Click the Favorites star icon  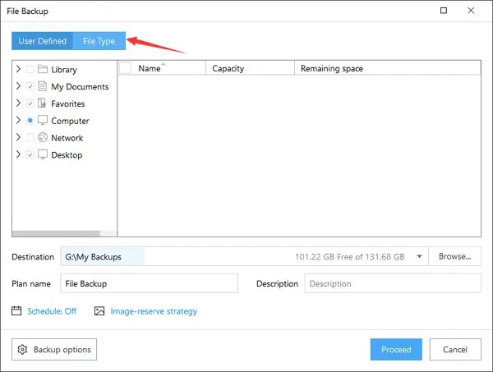42,103
